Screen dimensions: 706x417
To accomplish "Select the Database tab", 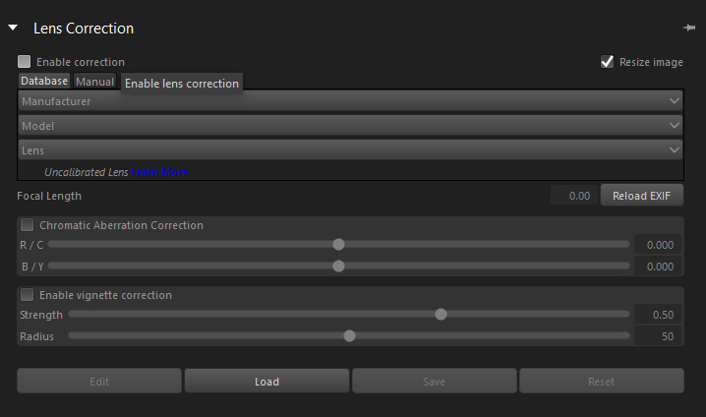I will point(44,81).
